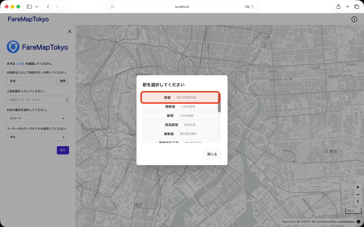Viewport: 364px width, 227px height.
Task: Show the Safari tab overview
Action: pos(357,7)
